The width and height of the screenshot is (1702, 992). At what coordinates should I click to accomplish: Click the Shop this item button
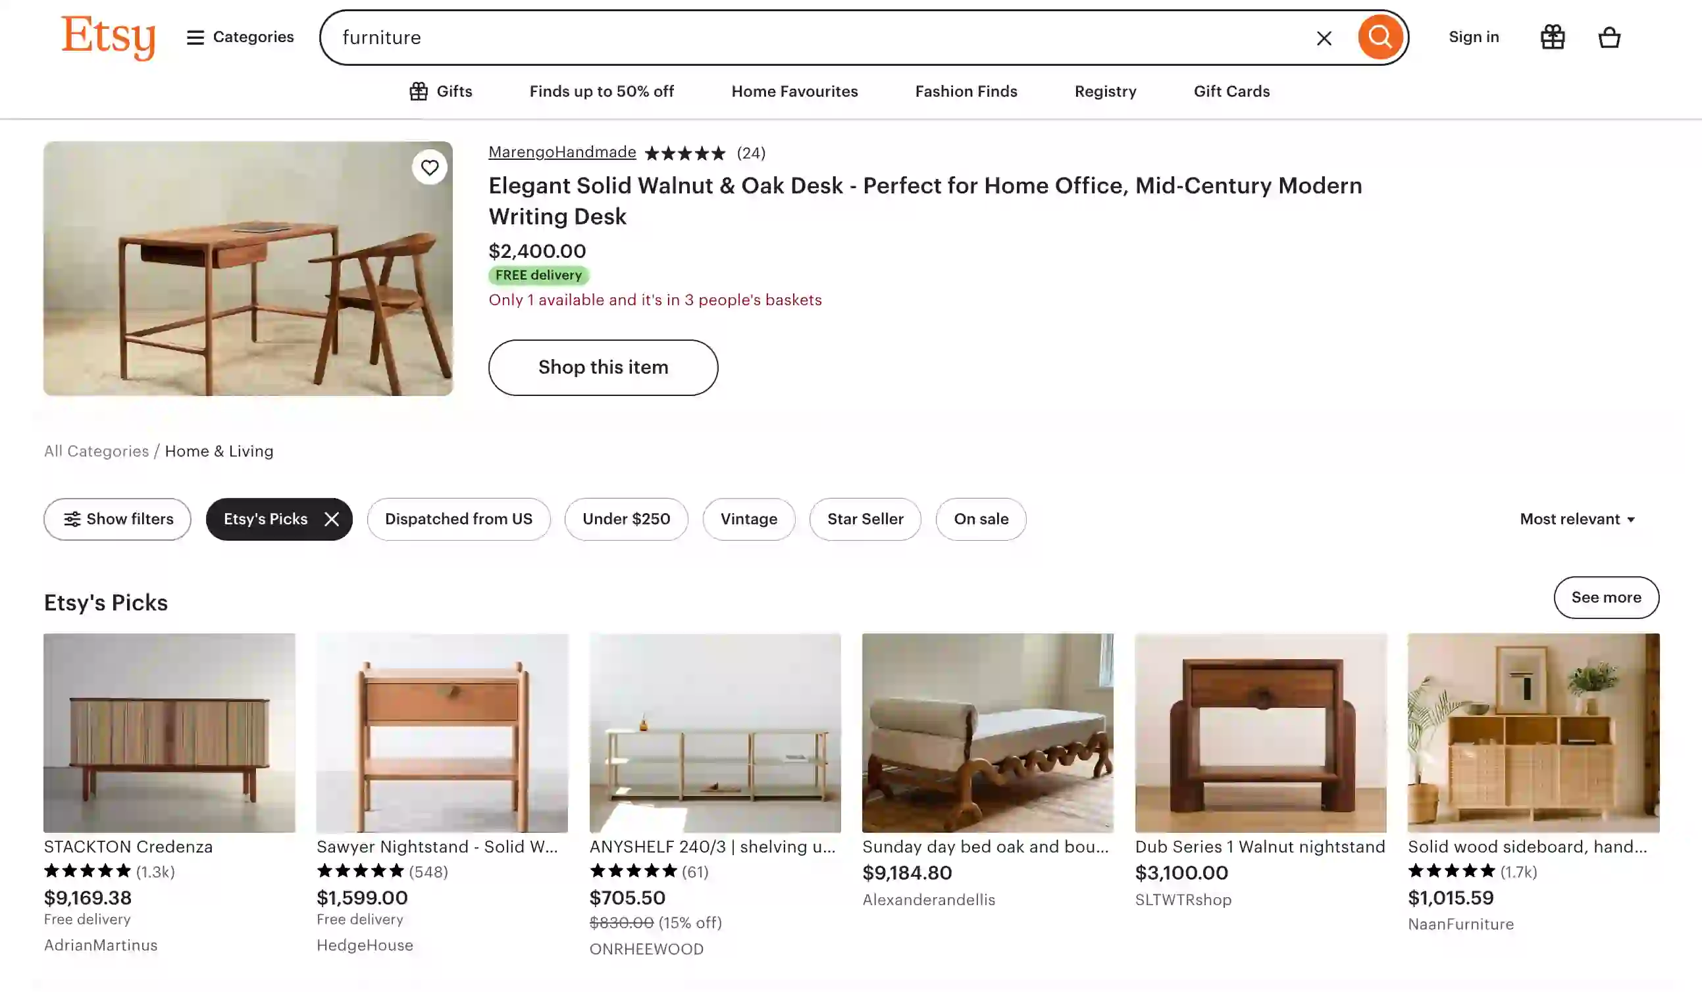click(603, 367)
